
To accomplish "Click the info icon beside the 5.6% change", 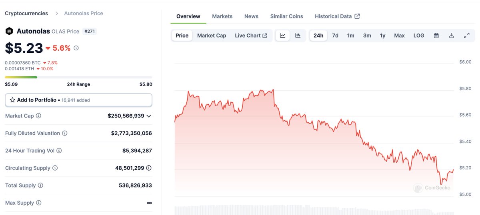I will 76,48.
